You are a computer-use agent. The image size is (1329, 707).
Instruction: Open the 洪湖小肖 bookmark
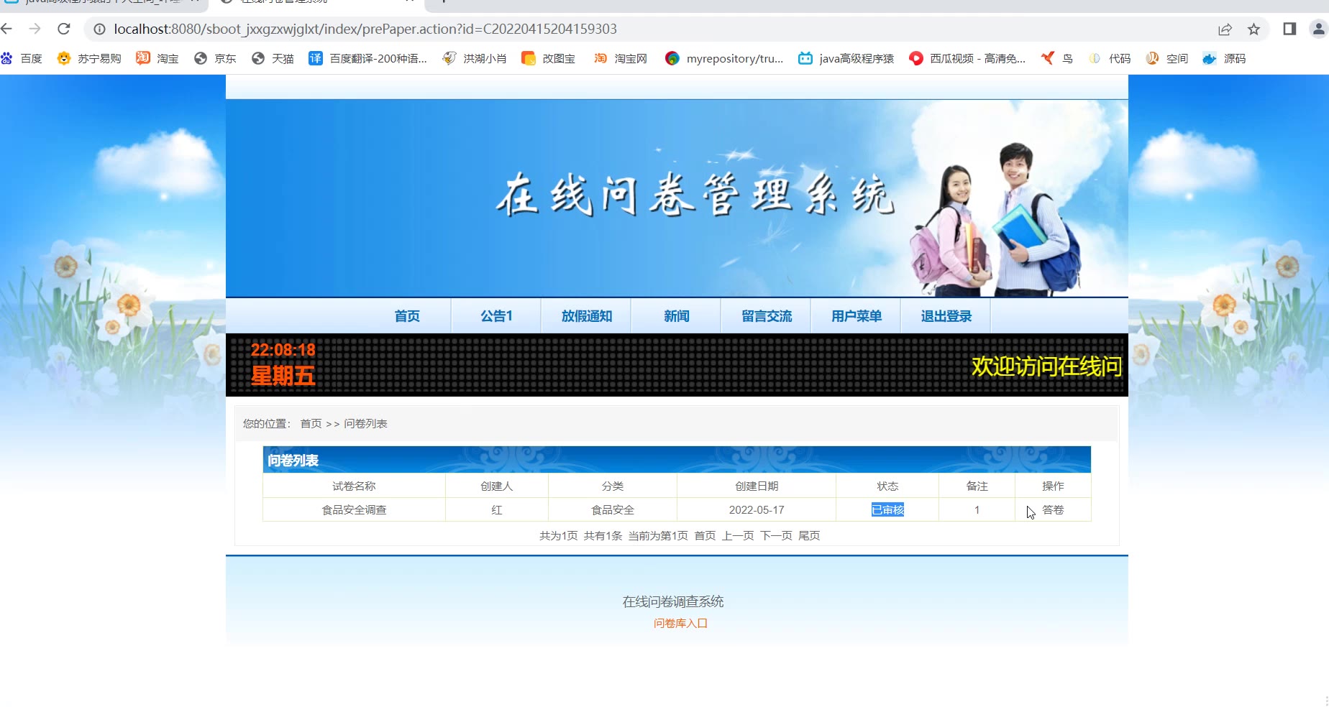(x=475, y=59)
